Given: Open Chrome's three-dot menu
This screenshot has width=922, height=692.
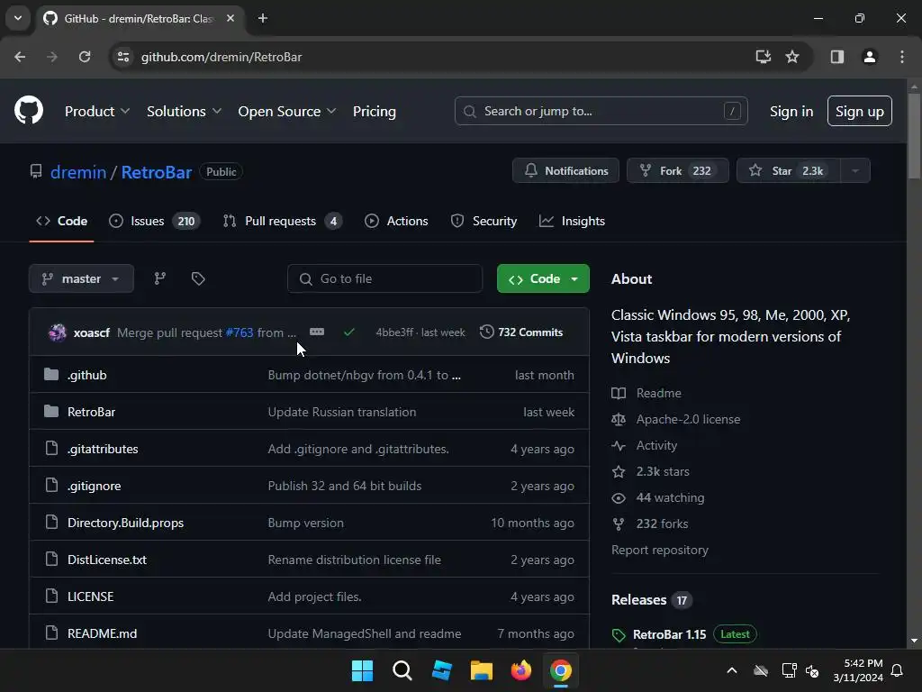Looking at the screenshot, I should point(901,57).
